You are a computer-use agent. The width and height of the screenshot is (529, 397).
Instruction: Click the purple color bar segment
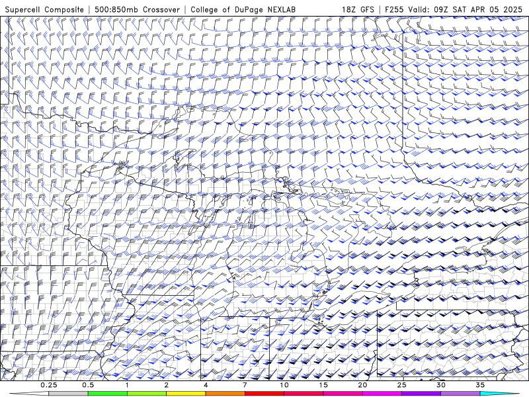(421, 394)
